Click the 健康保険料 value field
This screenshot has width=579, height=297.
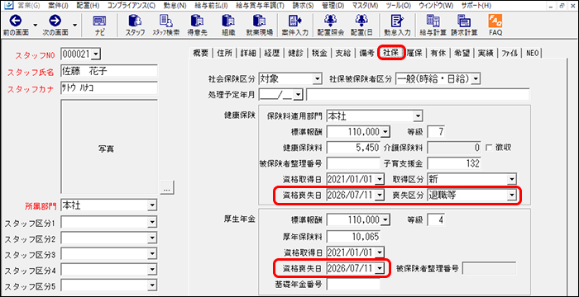tap(353, 148)
